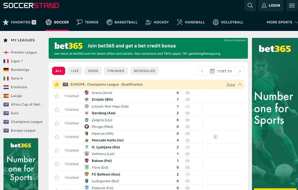The width and height of the screenshot is (298, 190).
Task: Select the Handball sport icon
Action: (180, 22)
